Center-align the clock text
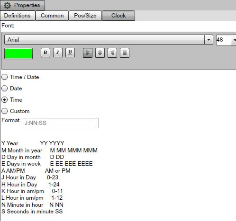Screen dimensions: 236x221 [x=100, y=53]
